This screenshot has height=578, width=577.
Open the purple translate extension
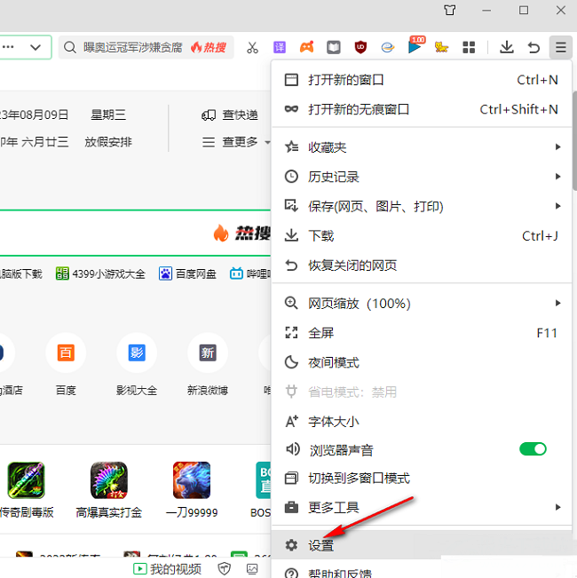[x=280, y=47]
